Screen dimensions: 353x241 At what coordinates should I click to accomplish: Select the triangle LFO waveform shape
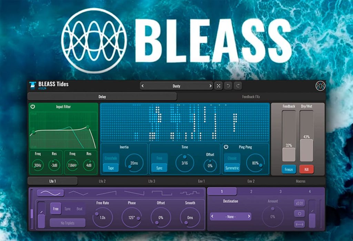pos(78,193)
